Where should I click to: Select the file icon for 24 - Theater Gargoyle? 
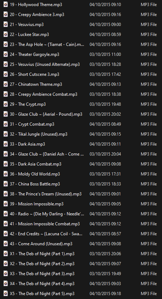[6, 54]
